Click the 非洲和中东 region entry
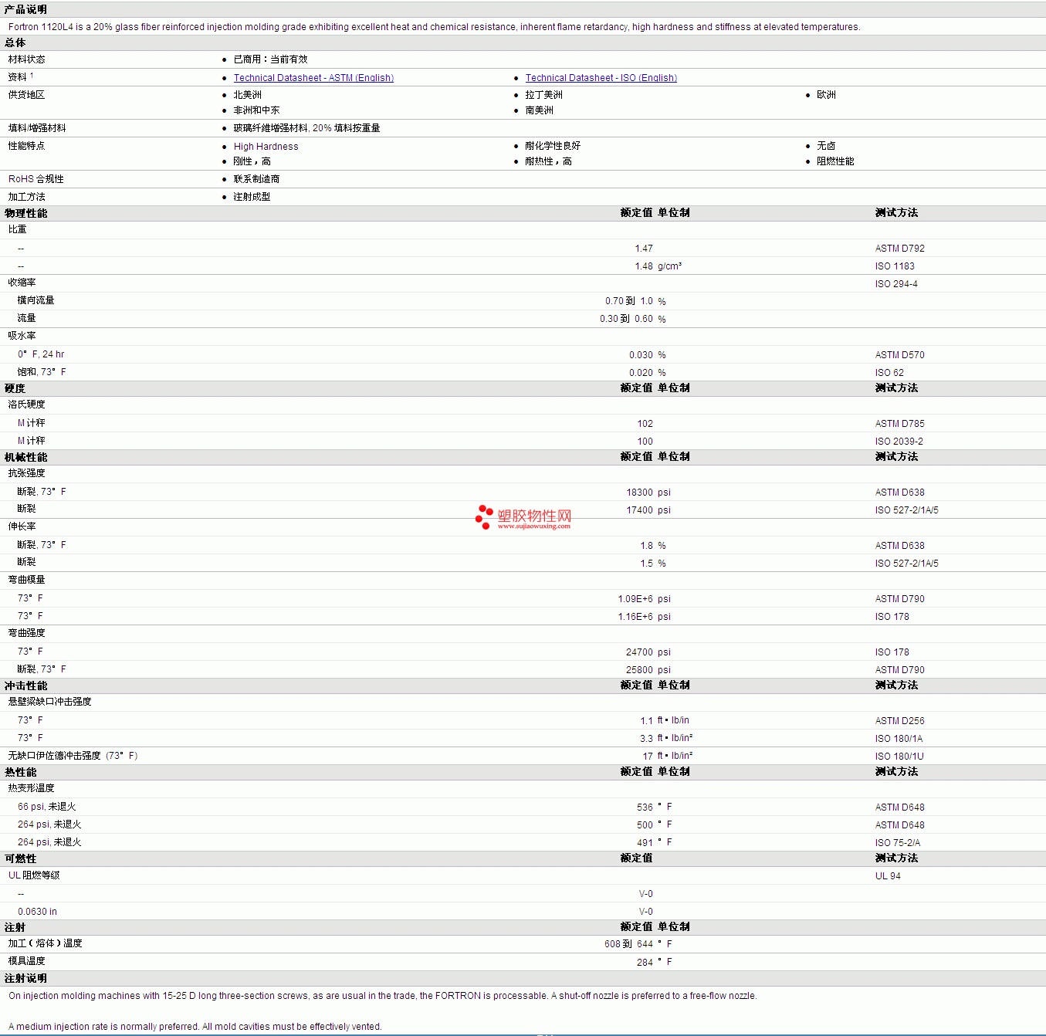 (257, 110)
